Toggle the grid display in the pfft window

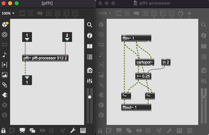[x=51, y=130]
